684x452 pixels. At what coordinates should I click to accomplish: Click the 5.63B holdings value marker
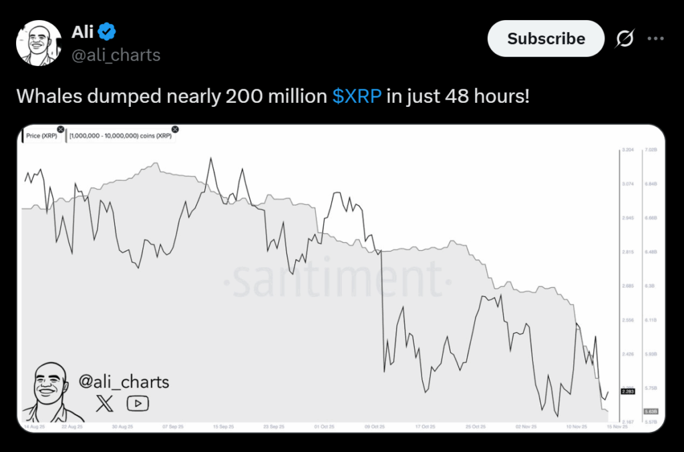[651, 411]
